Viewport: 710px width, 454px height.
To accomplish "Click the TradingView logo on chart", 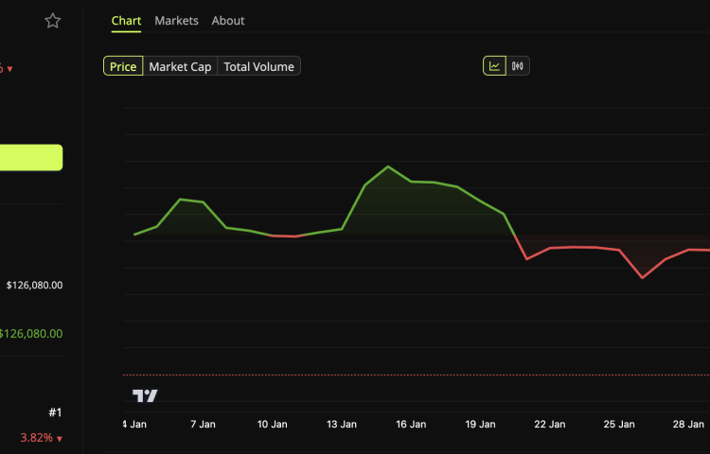I will (145, 396).
